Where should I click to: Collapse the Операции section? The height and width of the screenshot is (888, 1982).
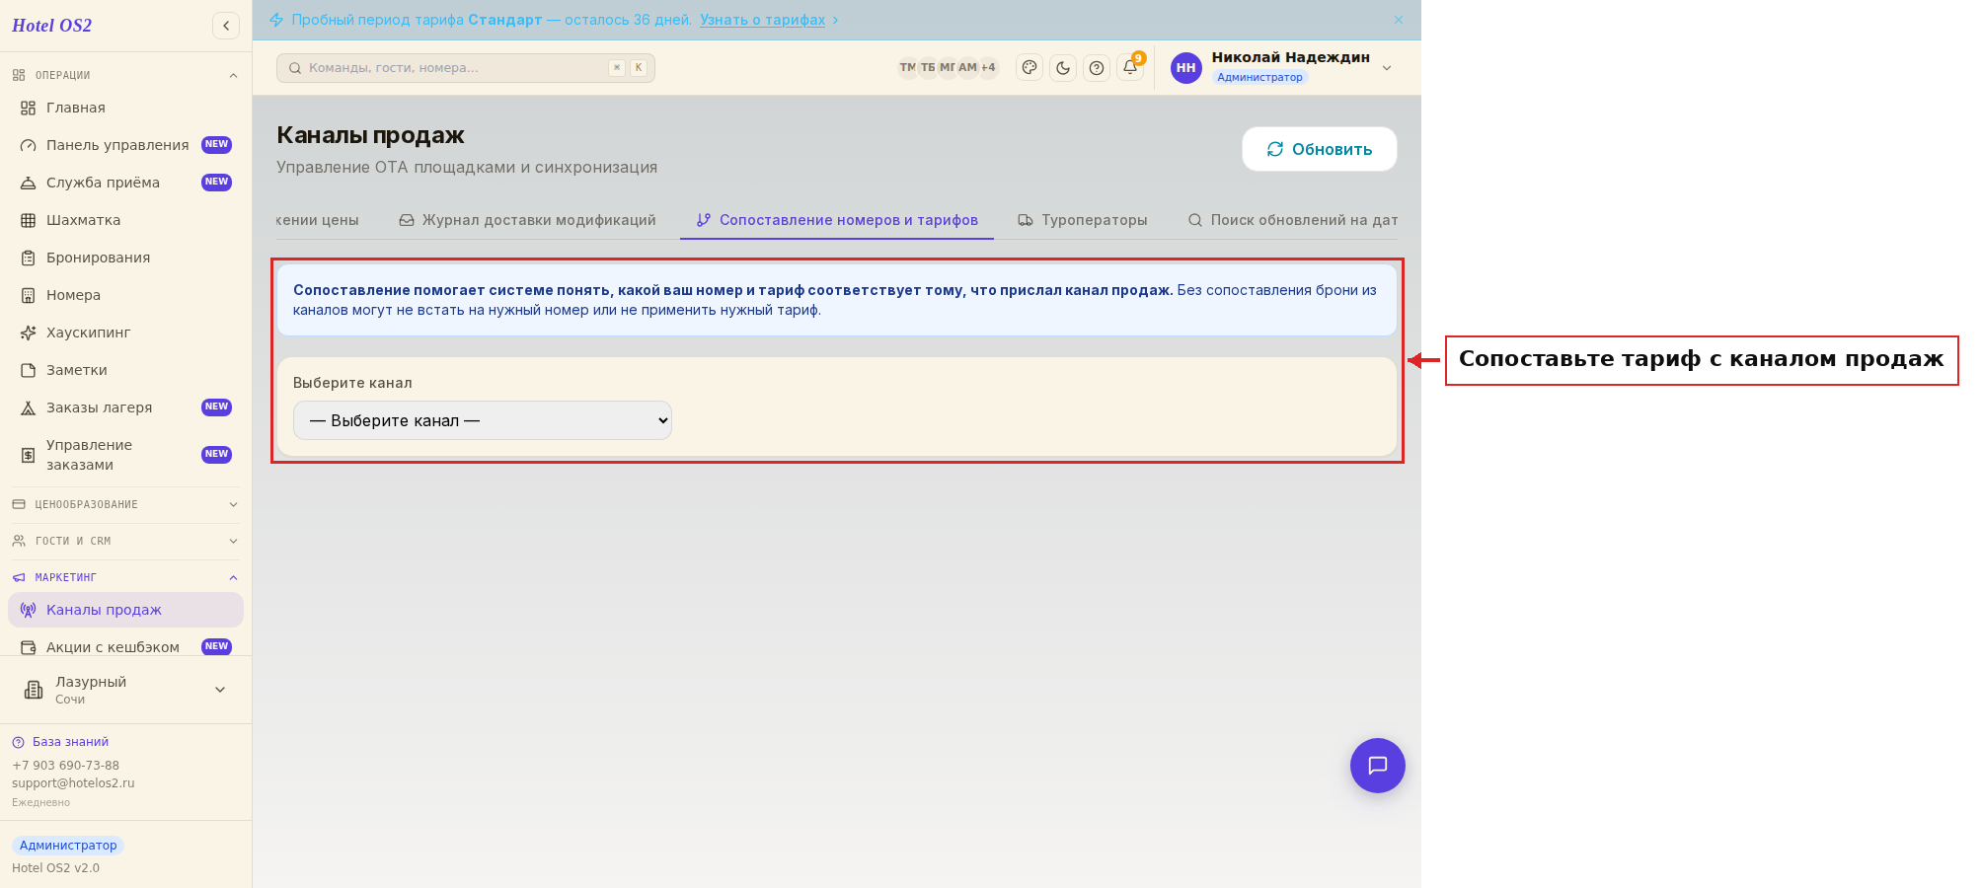pos(125,75)
